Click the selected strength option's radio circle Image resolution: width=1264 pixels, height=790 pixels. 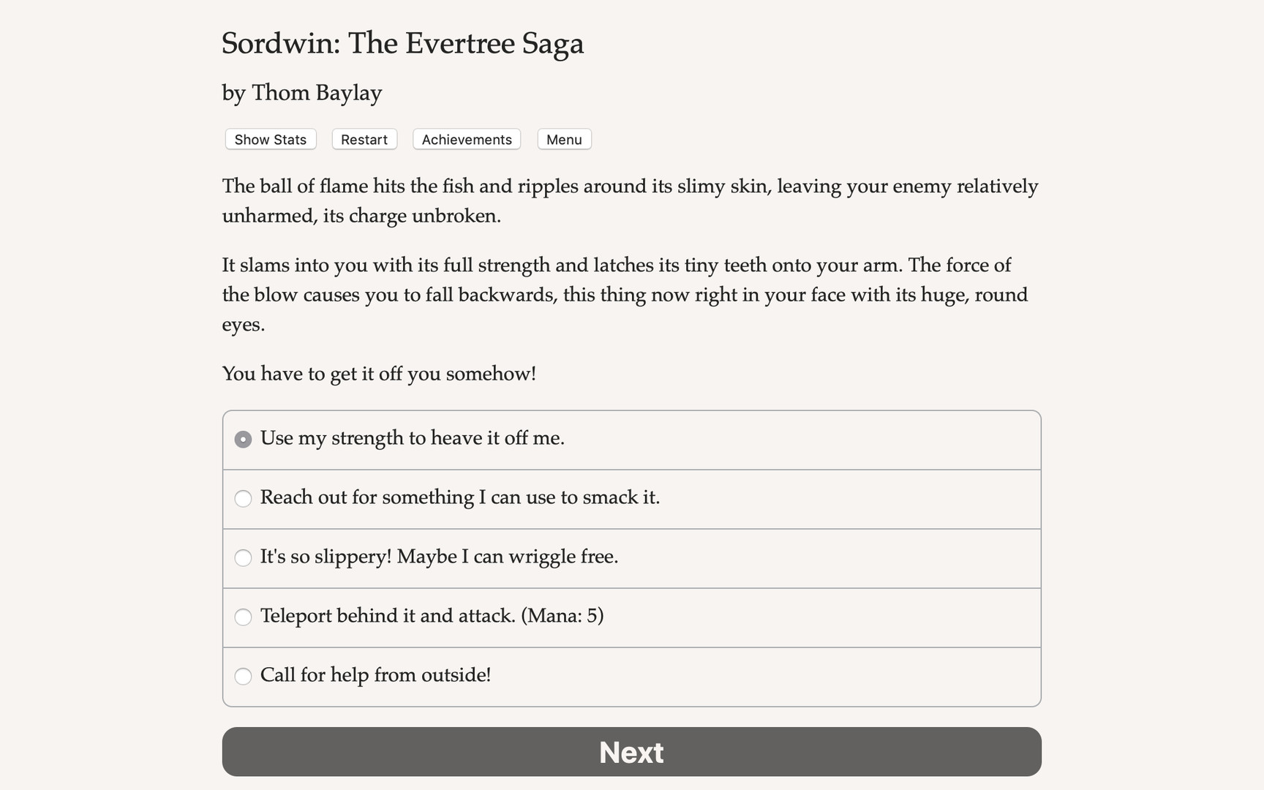(x=243, y=439)
